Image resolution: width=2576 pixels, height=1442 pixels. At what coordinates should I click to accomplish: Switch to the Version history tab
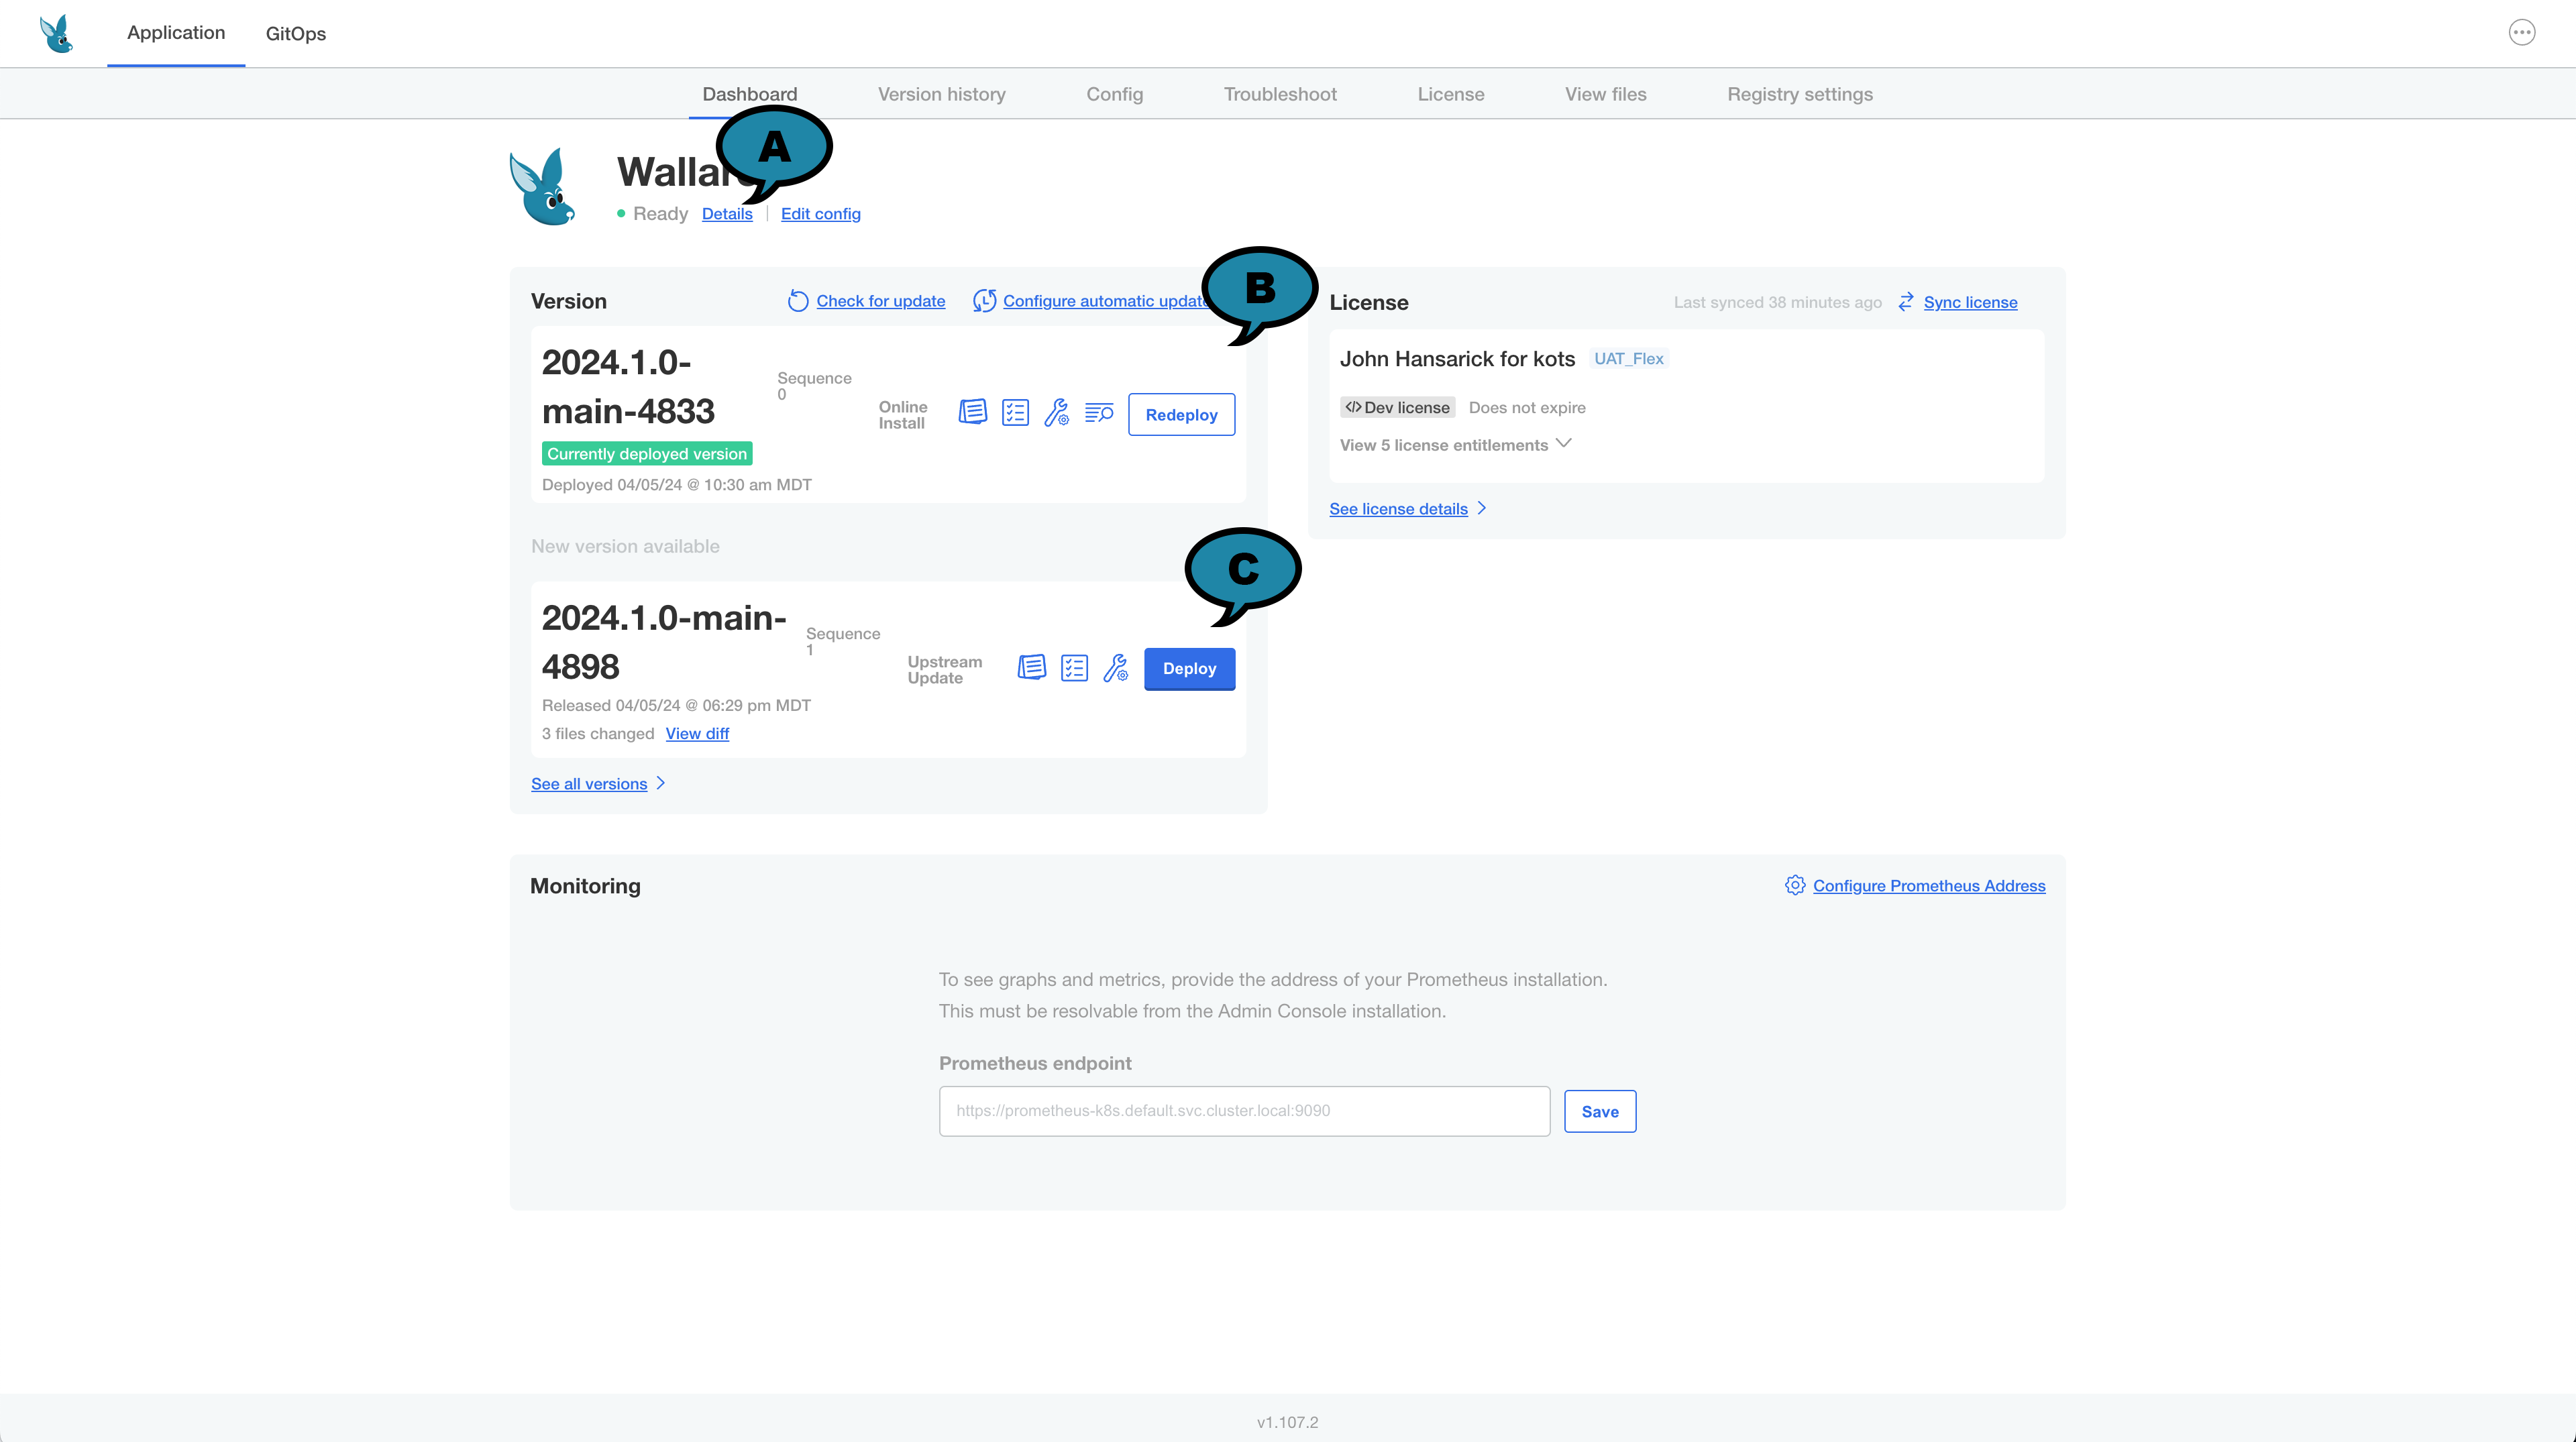941,94
